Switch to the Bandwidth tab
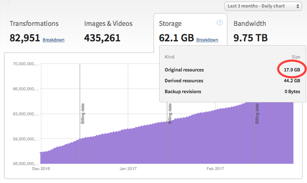Screen dimensions: 307x183 point(250,24)
